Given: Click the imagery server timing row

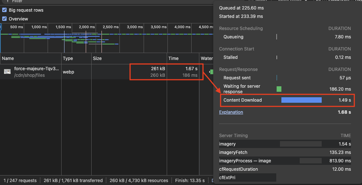Looking at the screenshot, I should coord(285,144).
